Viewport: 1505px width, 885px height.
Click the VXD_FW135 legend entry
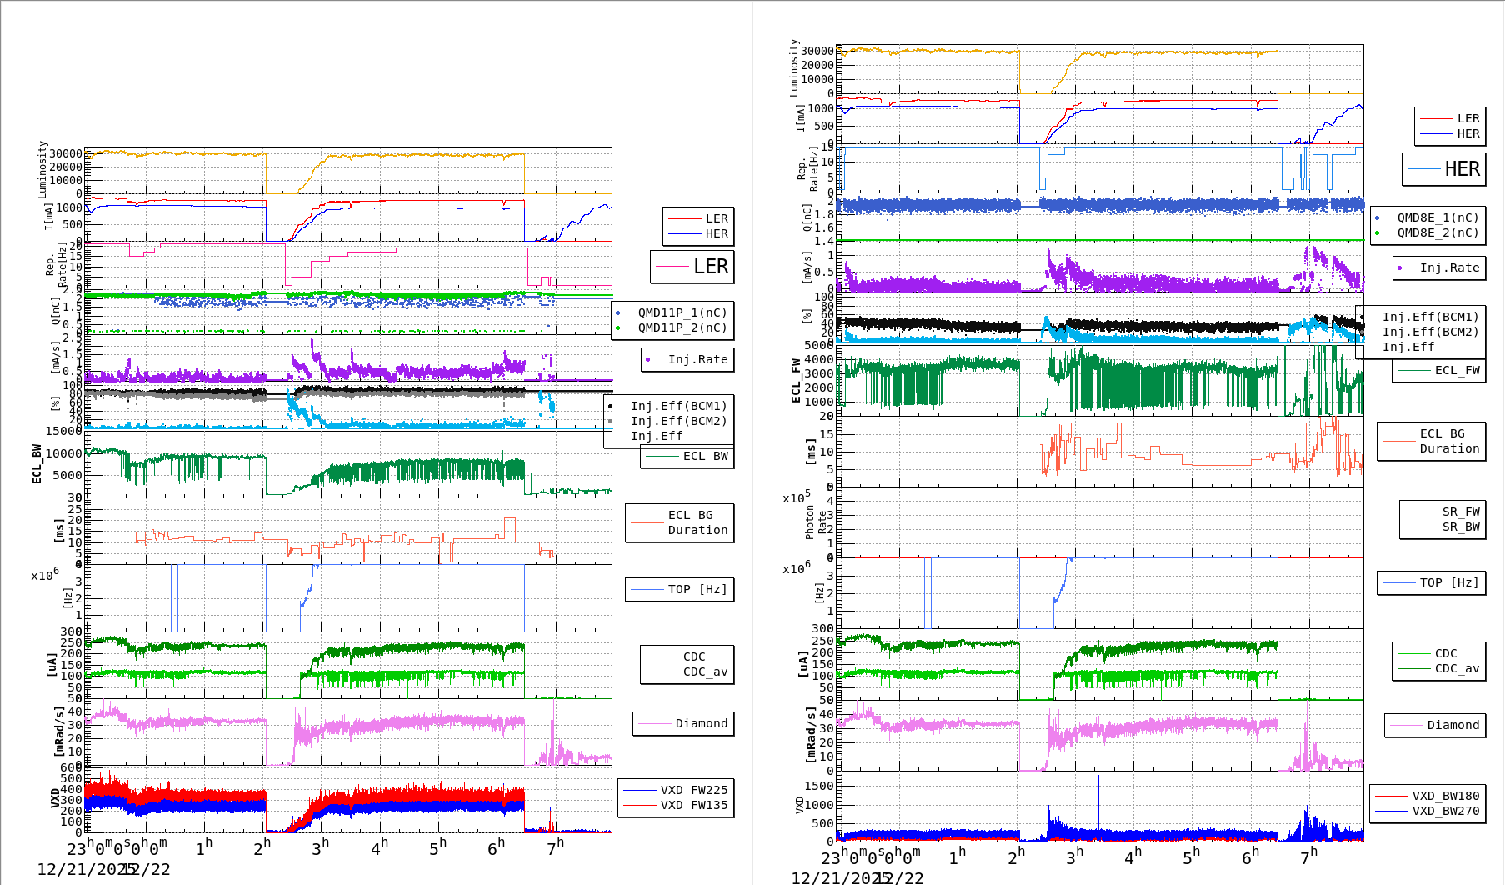coord(693,805)
